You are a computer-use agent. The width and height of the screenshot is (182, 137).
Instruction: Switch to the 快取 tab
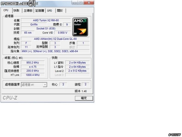[x=16, y=11]
